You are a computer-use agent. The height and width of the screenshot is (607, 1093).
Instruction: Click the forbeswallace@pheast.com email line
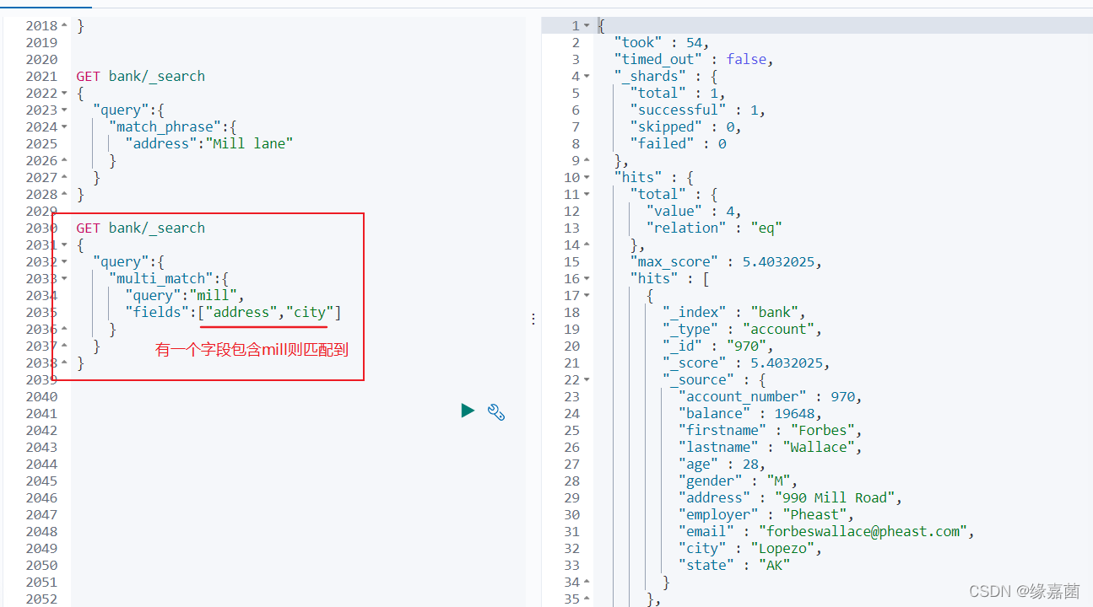[x=826, y=531]
